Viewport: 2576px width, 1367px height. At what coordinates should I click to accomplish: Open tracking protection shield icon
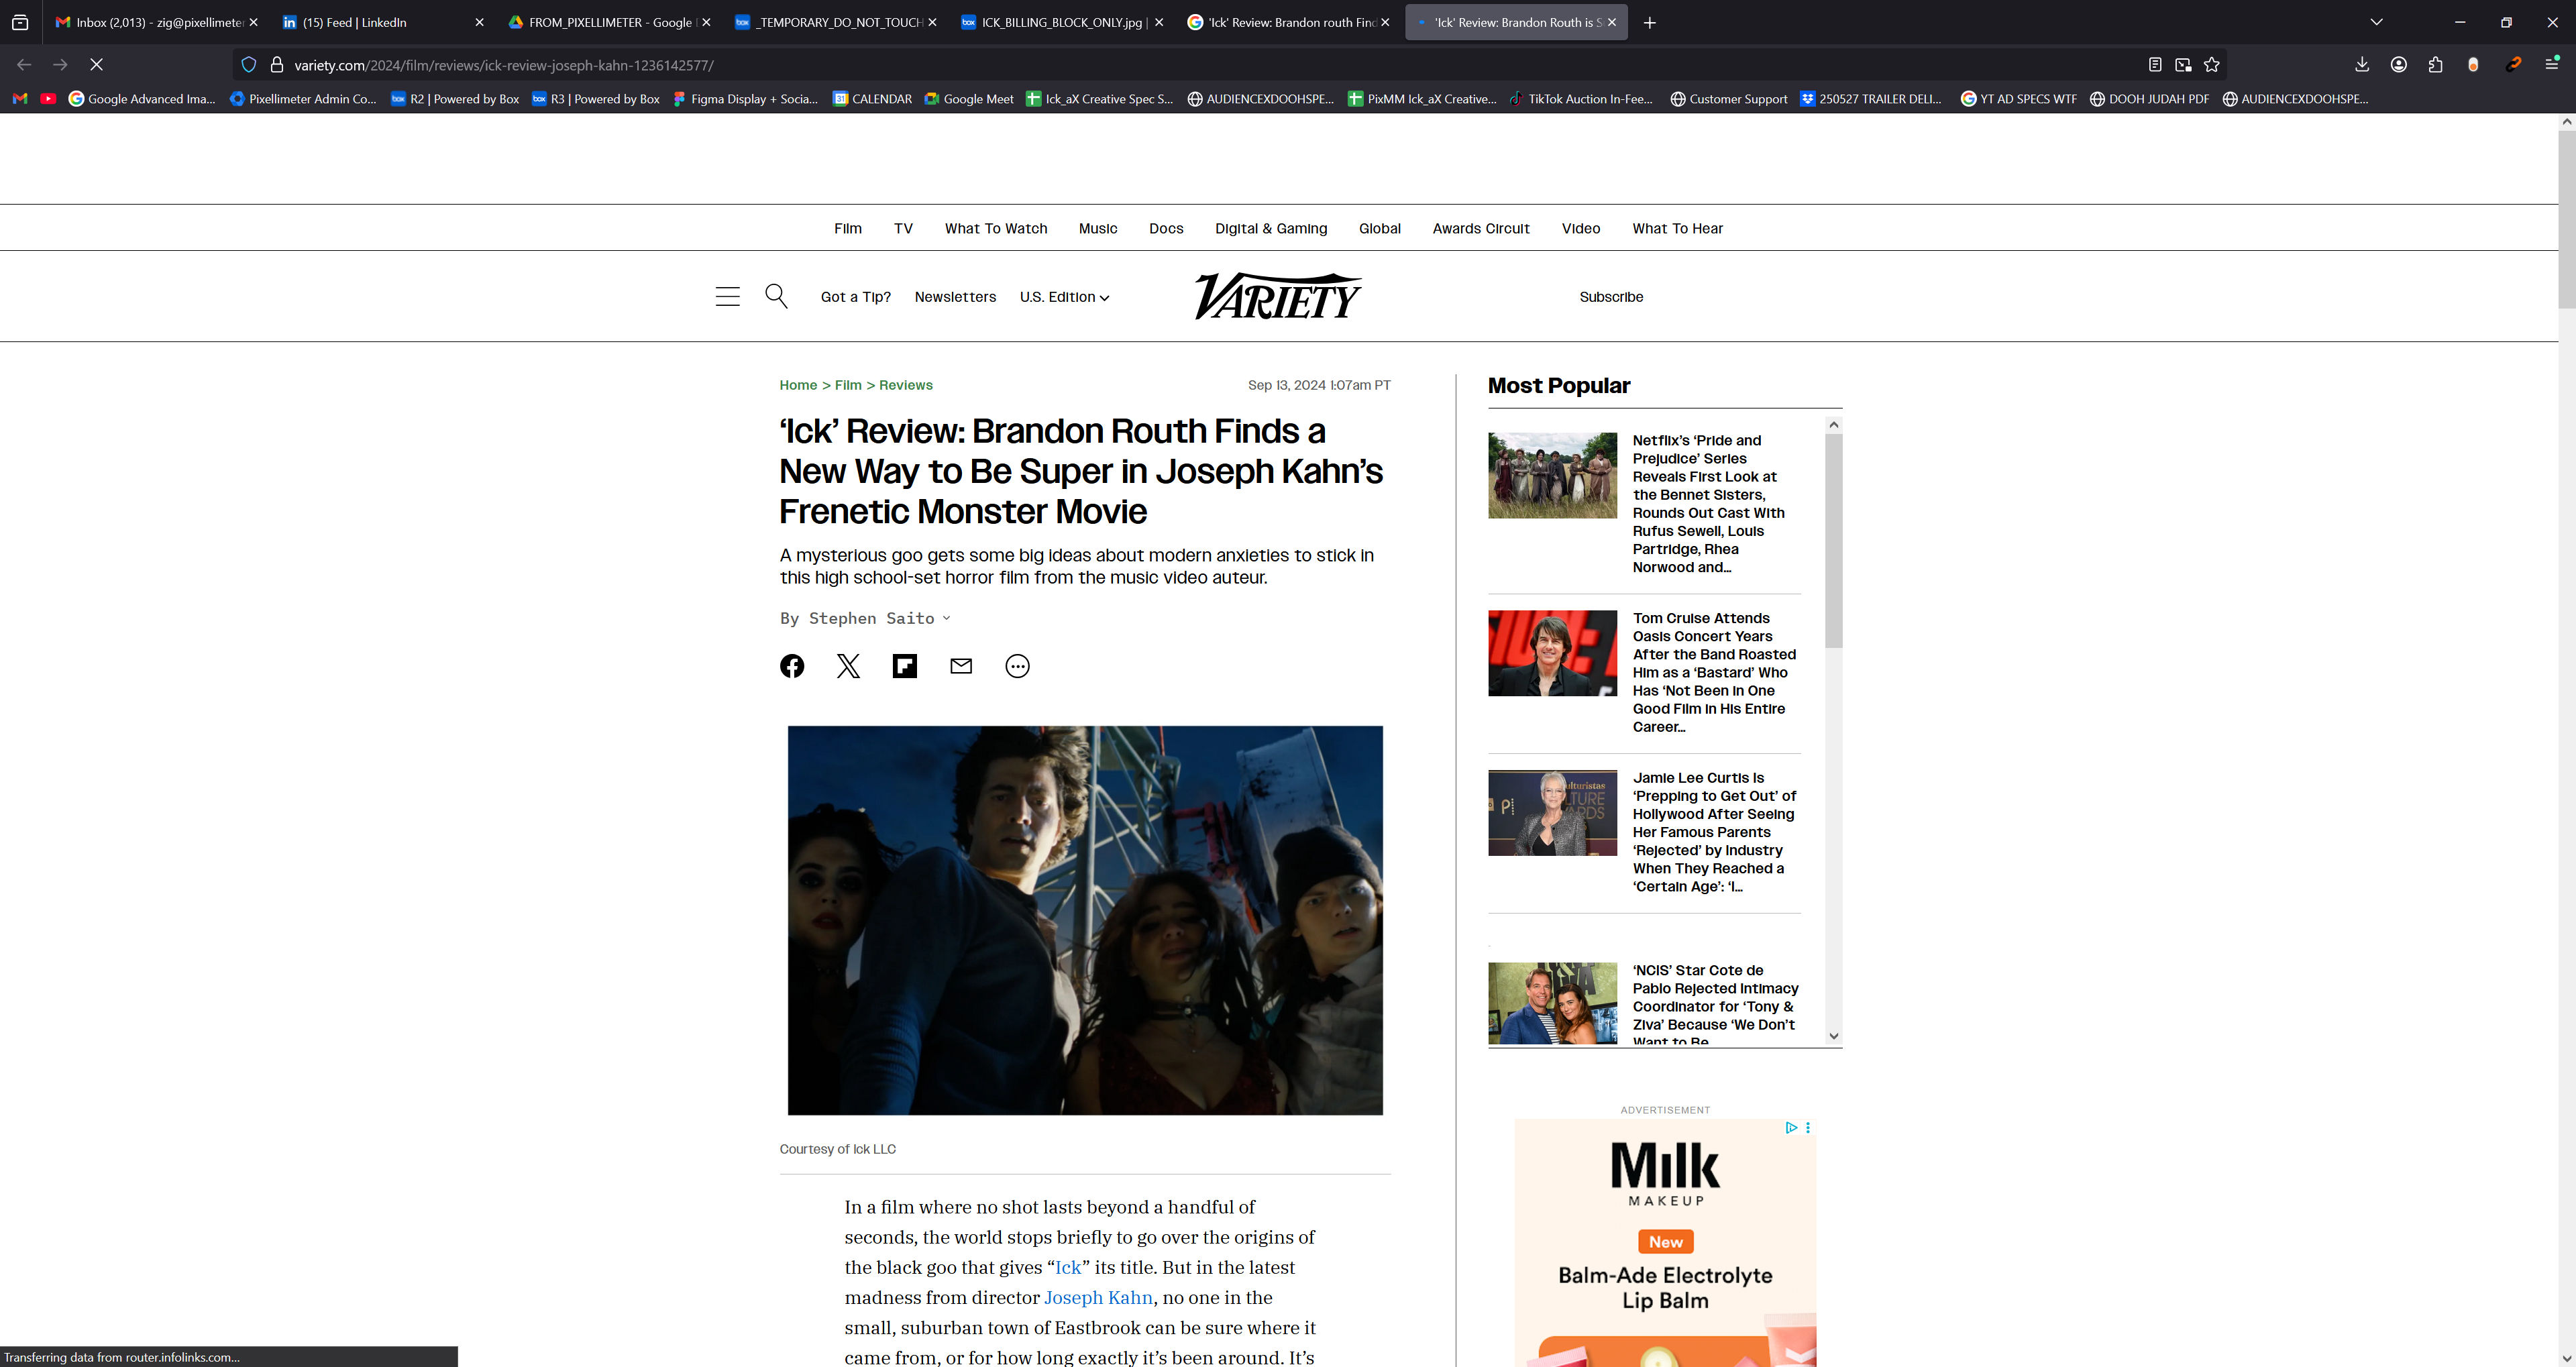249,65
